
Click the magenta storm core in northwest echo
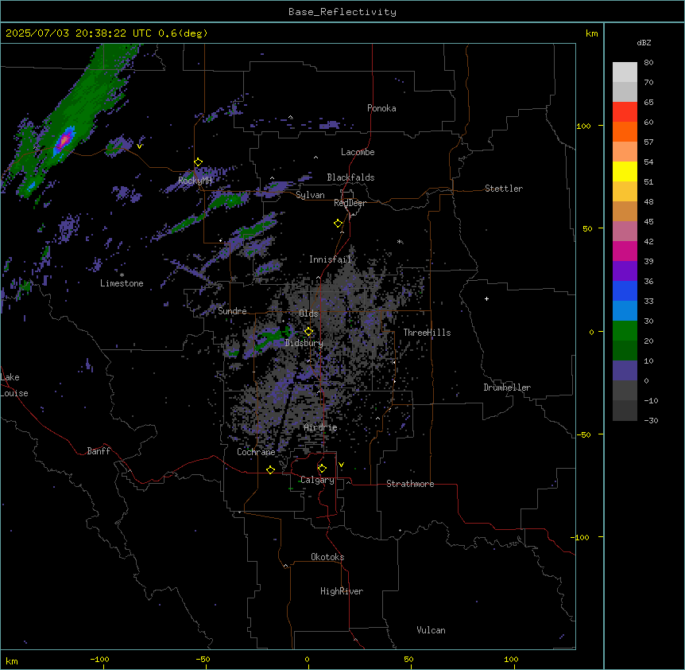tap(64, 139)
